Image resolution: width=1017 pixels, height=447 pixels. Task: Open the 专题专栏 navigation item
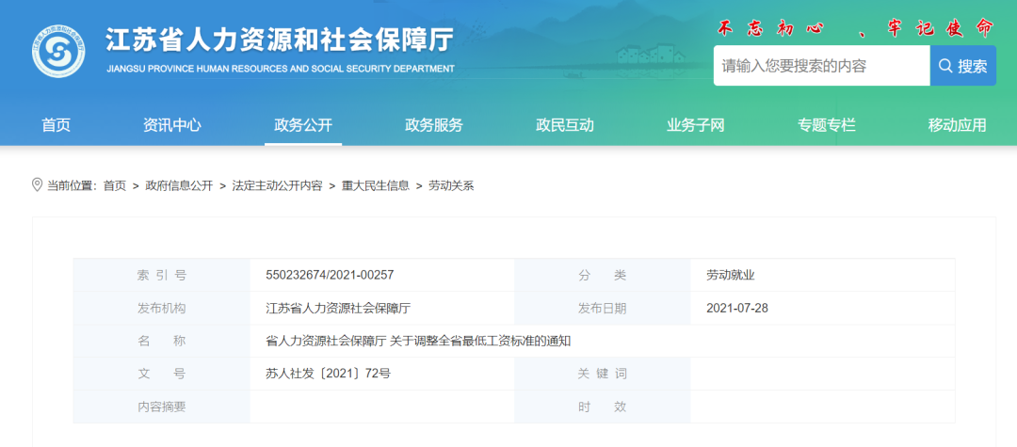point(827,125)
